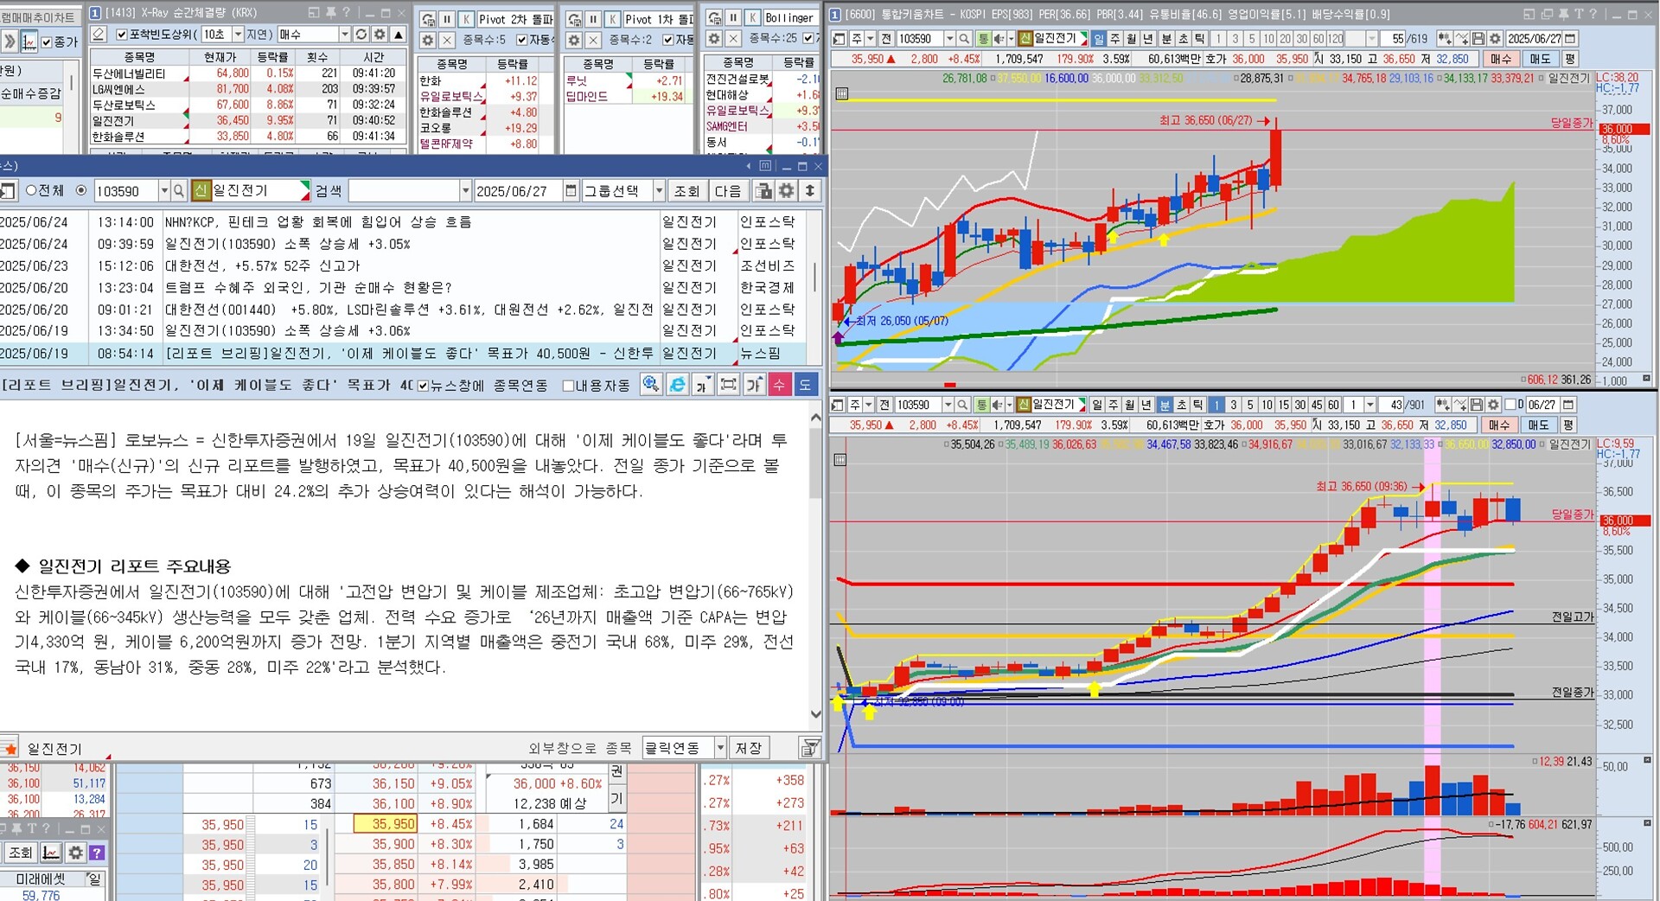Pause the Pivot 1차 돌파 search

593,19
